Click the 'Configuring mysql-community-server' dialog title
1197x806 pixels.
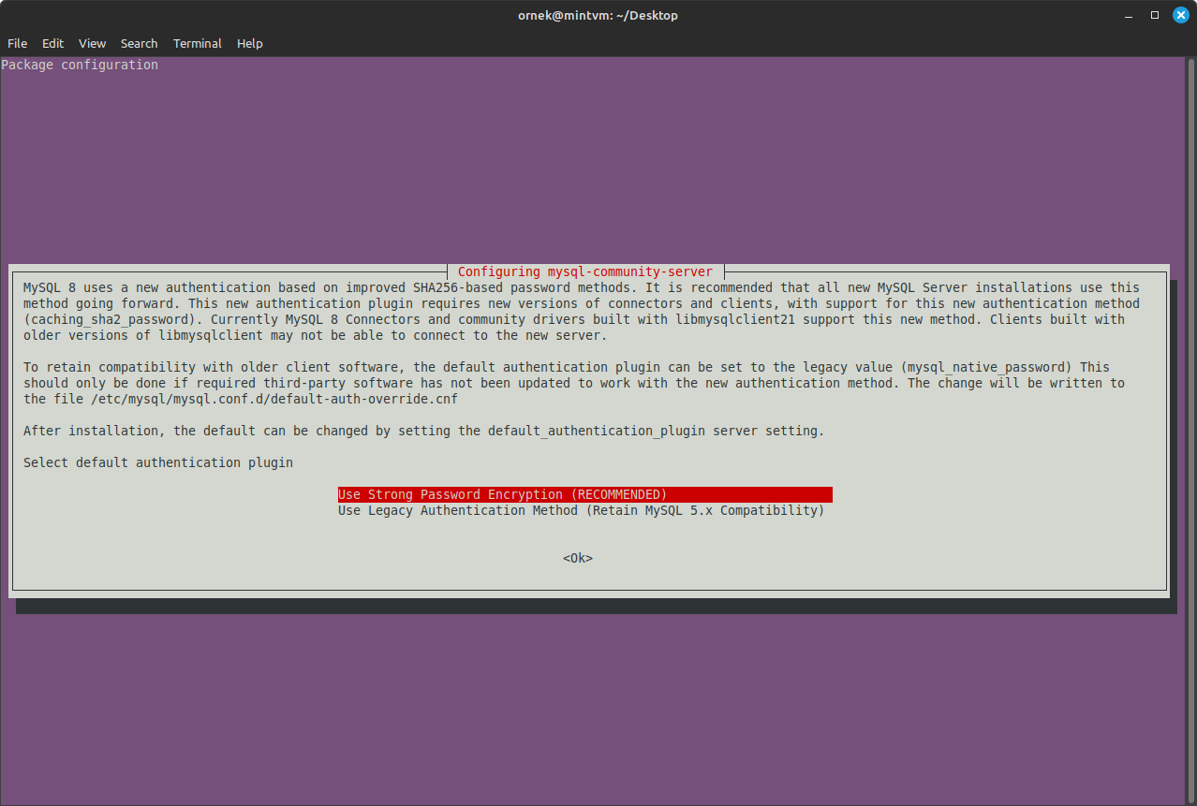click(585, 271)
